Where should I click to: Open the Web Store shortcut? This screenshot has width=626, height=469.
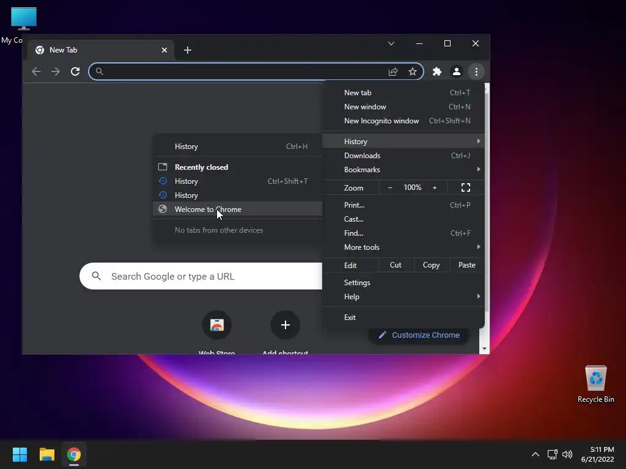tap(217, 325)
